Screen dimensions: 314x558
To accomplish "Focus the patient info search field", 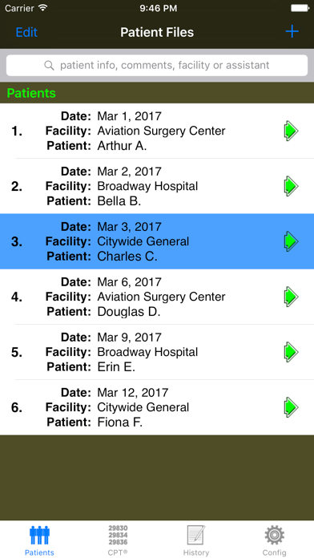I will 157,66.
